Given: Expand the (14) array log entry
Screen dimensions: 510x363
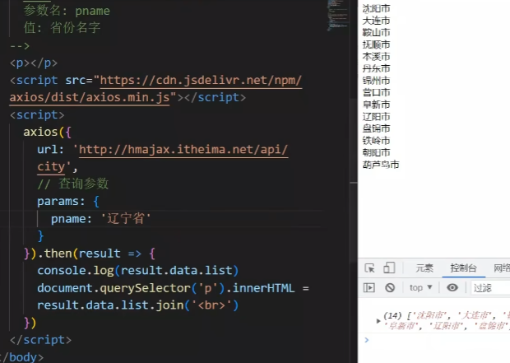Looking at the screenshot, I should [378, 321].
